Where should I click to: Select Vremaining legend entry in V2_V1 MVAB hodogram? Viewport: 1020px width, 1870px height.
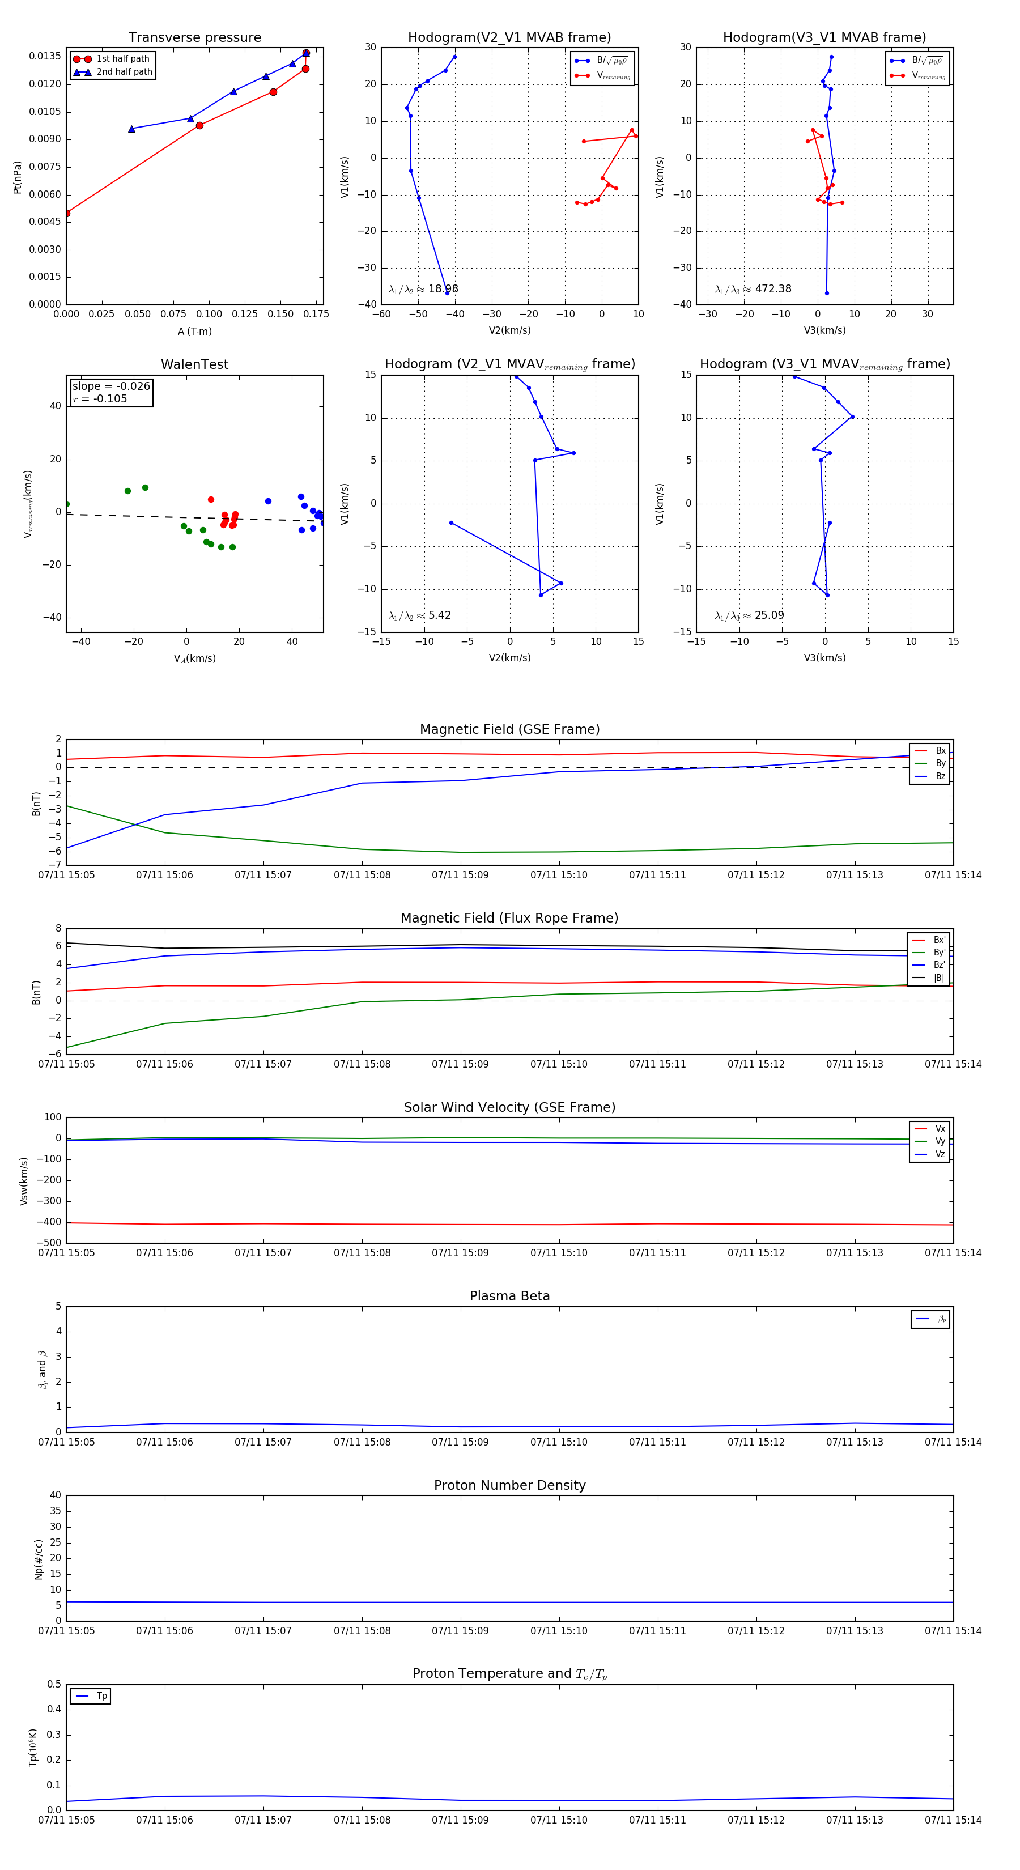602,75
